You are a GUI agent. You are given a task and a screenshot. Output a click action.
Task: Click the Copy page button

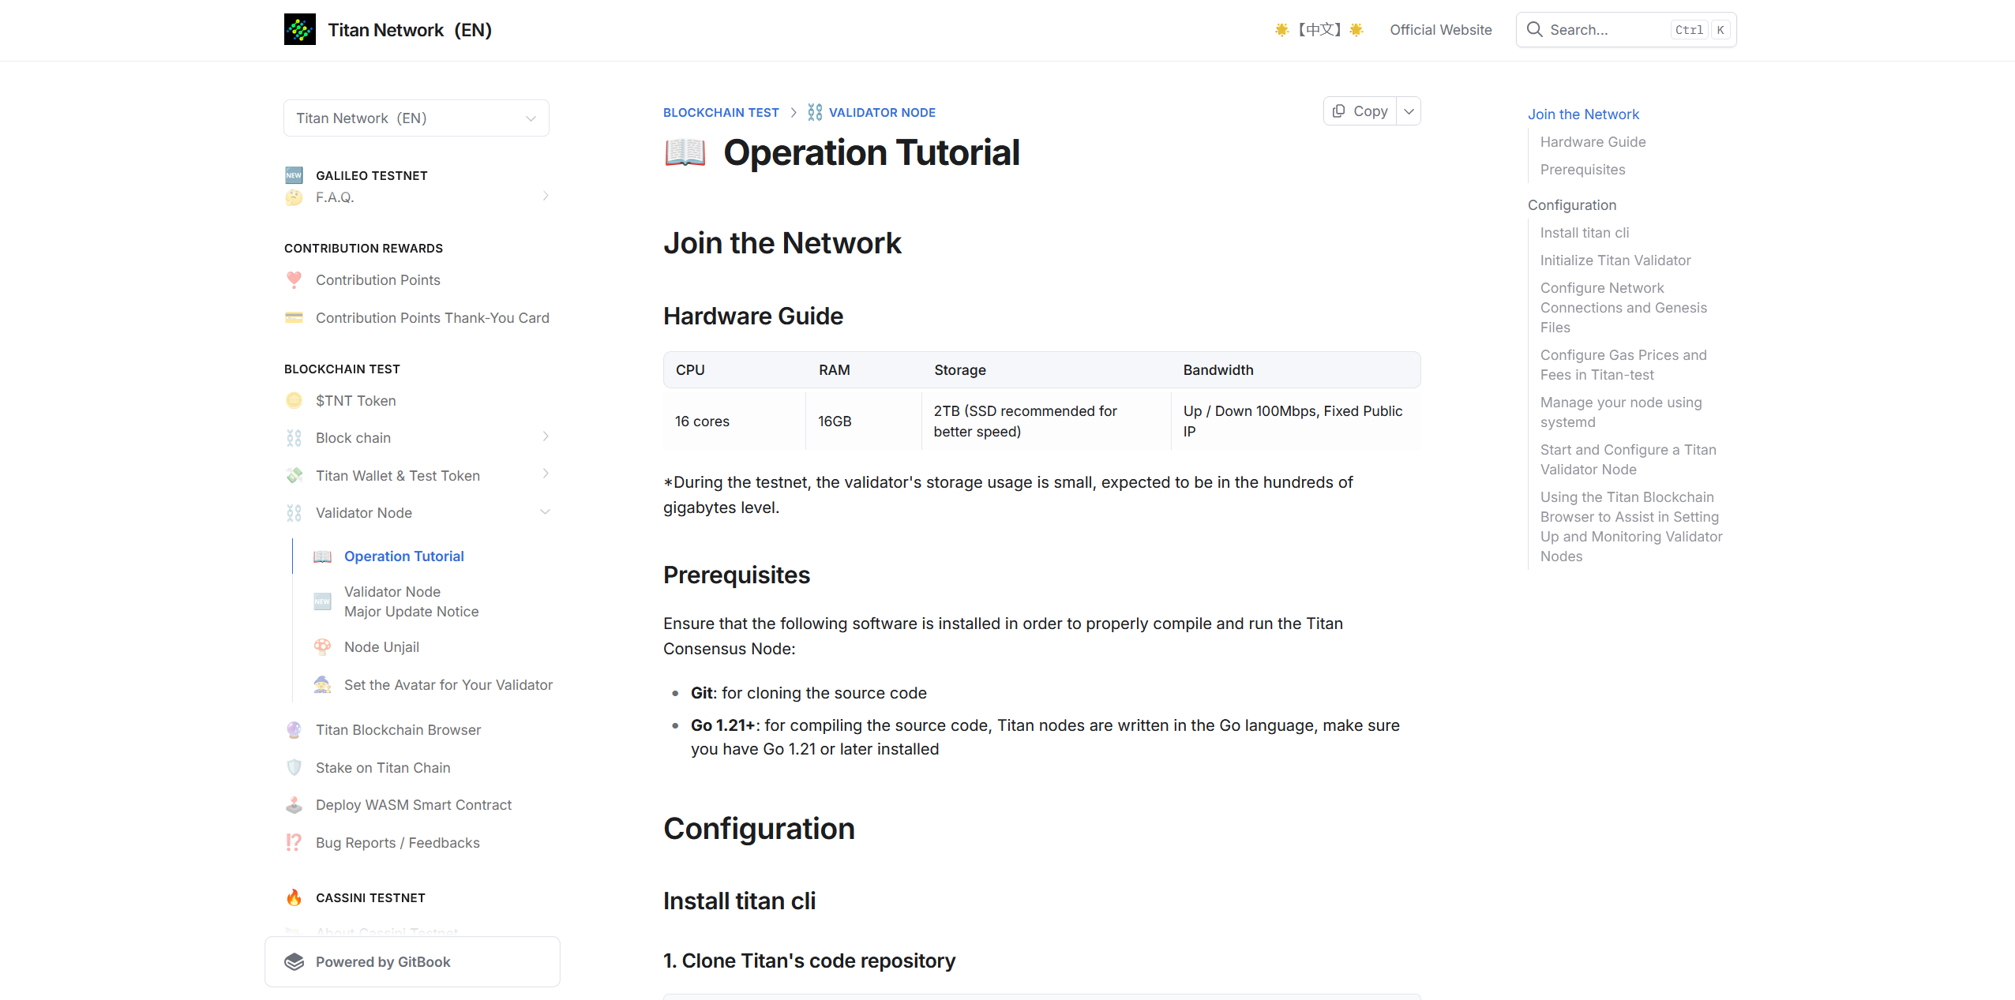(x=1360, y=111)
